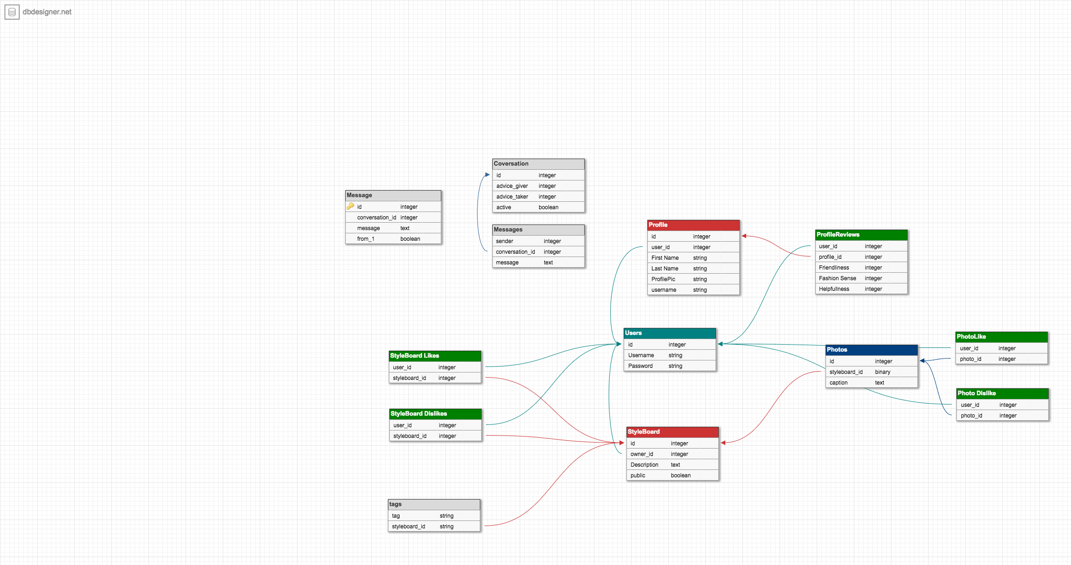This screenshot has height=565, width=1071.
Task: Click the tags table header
Action: click(434, 504)
